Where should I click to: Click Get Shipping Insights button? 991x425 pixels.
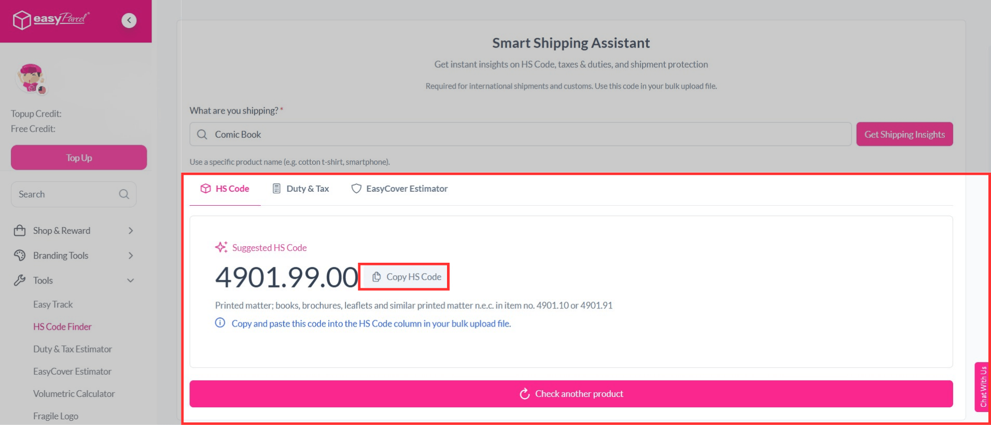(x=904, y=134)
